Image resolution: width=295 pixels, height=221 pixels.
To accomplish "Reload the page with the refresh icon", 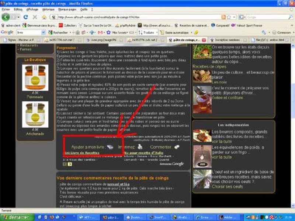I will click(x=25, y=17).
